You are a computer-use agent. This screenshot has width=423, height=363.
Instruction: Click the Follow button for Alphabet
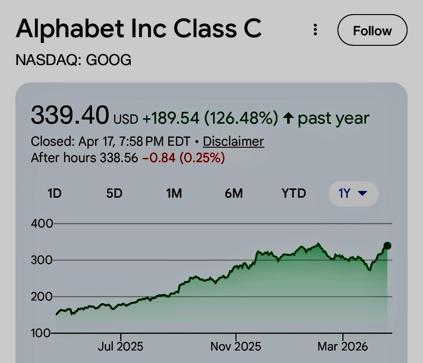[372, 30]
